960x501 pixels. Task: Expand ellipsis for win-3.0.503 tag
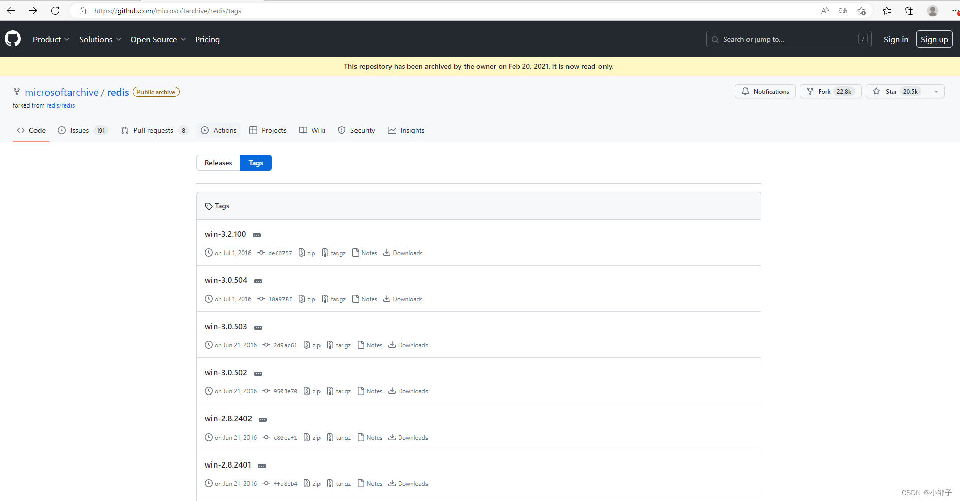(258, 327)
